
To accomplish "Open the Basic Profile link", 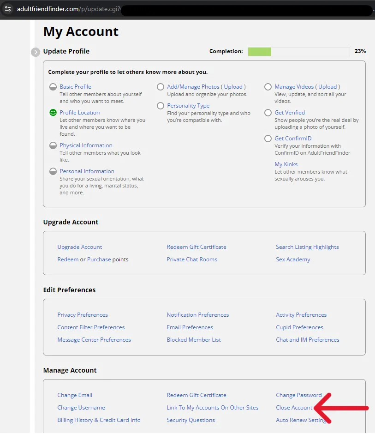I will click(75, 87).
